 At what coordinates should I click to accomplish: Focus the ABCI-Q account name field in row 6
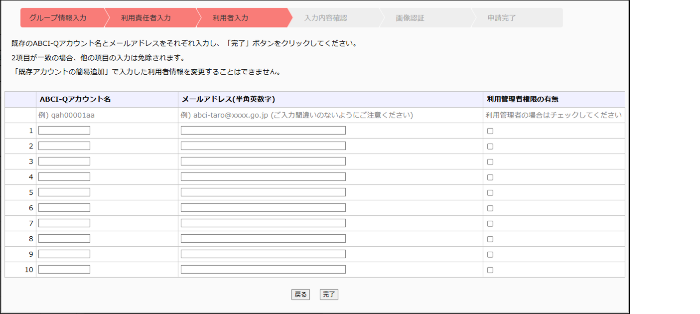pyautogui.click(x=64, y=208)
